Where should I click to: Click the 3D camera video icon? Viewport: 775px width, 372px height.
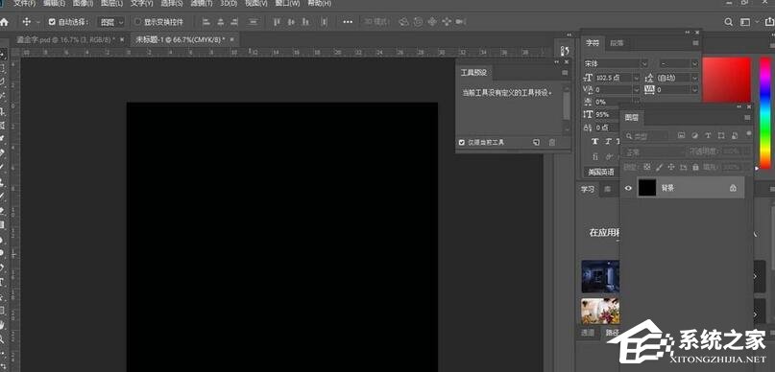click(461, 22)
